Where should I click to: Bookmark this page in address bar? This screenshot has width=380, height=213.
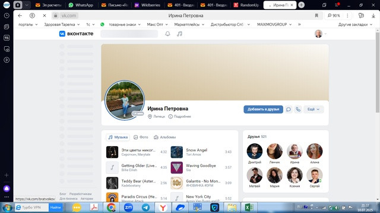click(316, 15)
